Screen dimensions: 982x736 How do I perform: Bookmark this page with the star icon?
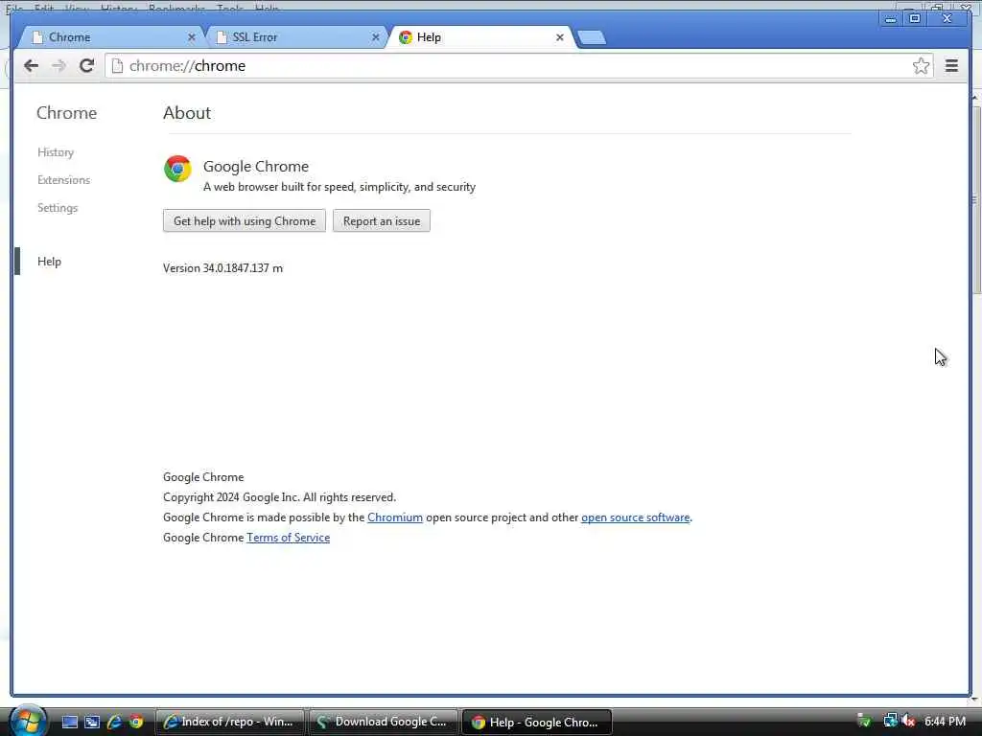921,66
